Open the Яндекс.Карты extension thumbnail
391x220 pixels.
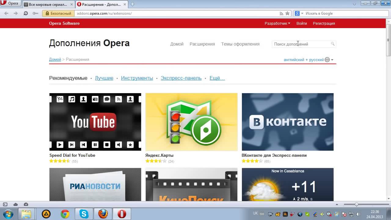[x=192, y=122]
